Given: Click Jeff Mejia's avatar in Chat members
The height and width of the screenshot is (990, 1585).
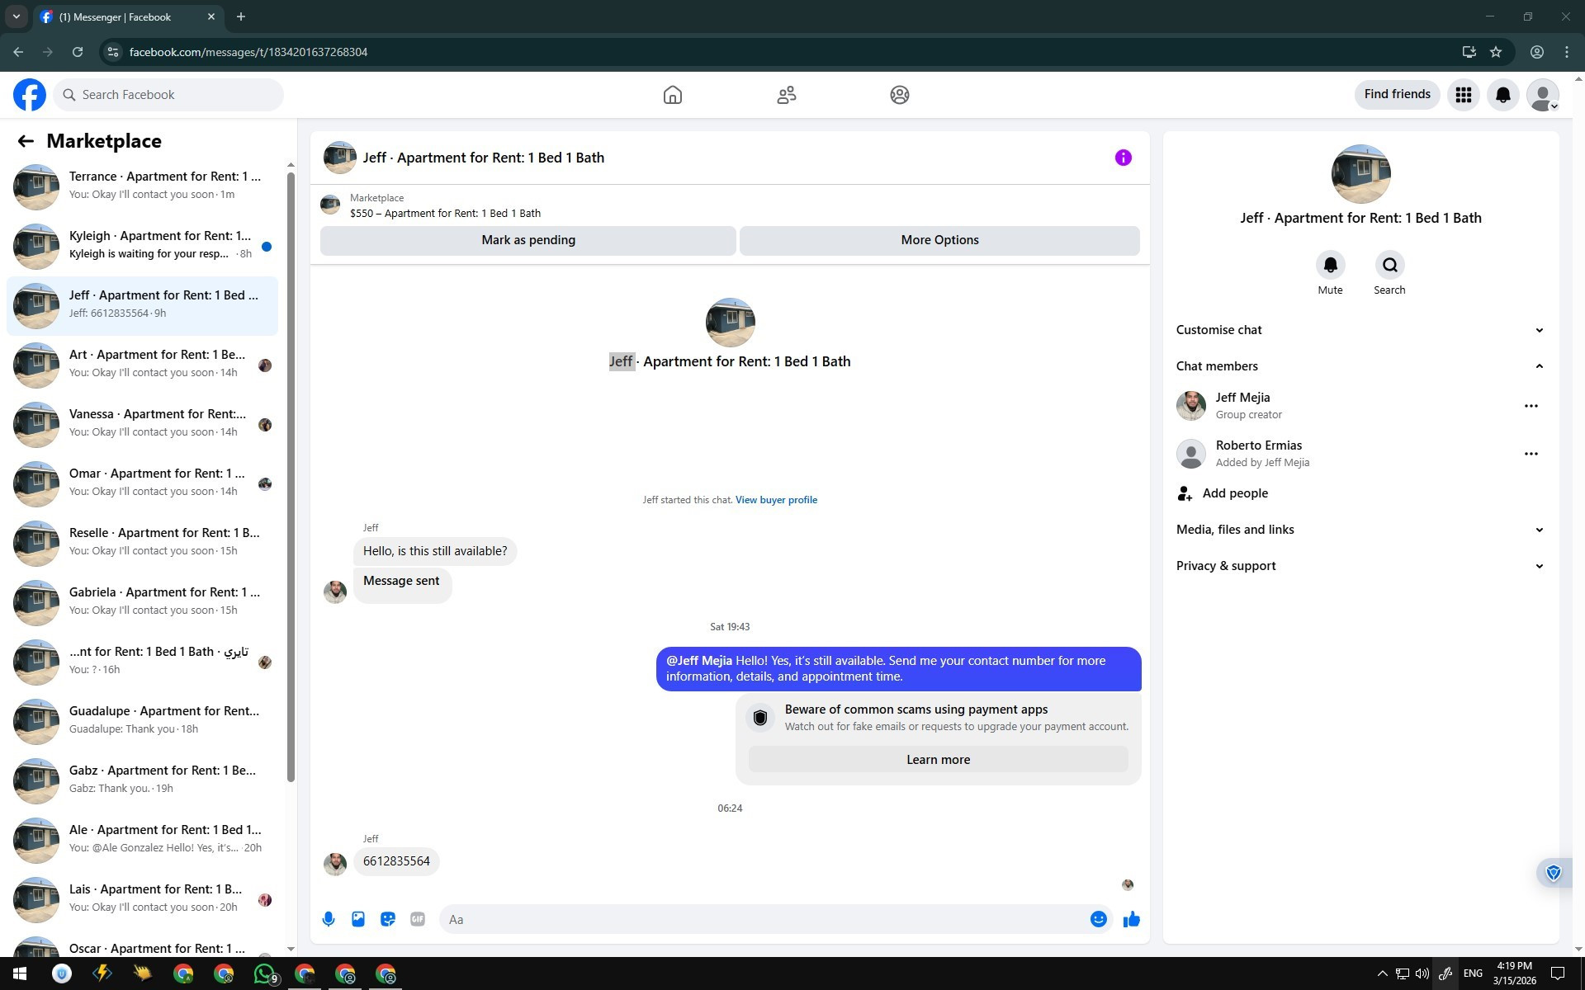Looking at the screenshot, I should [1191, 406].
